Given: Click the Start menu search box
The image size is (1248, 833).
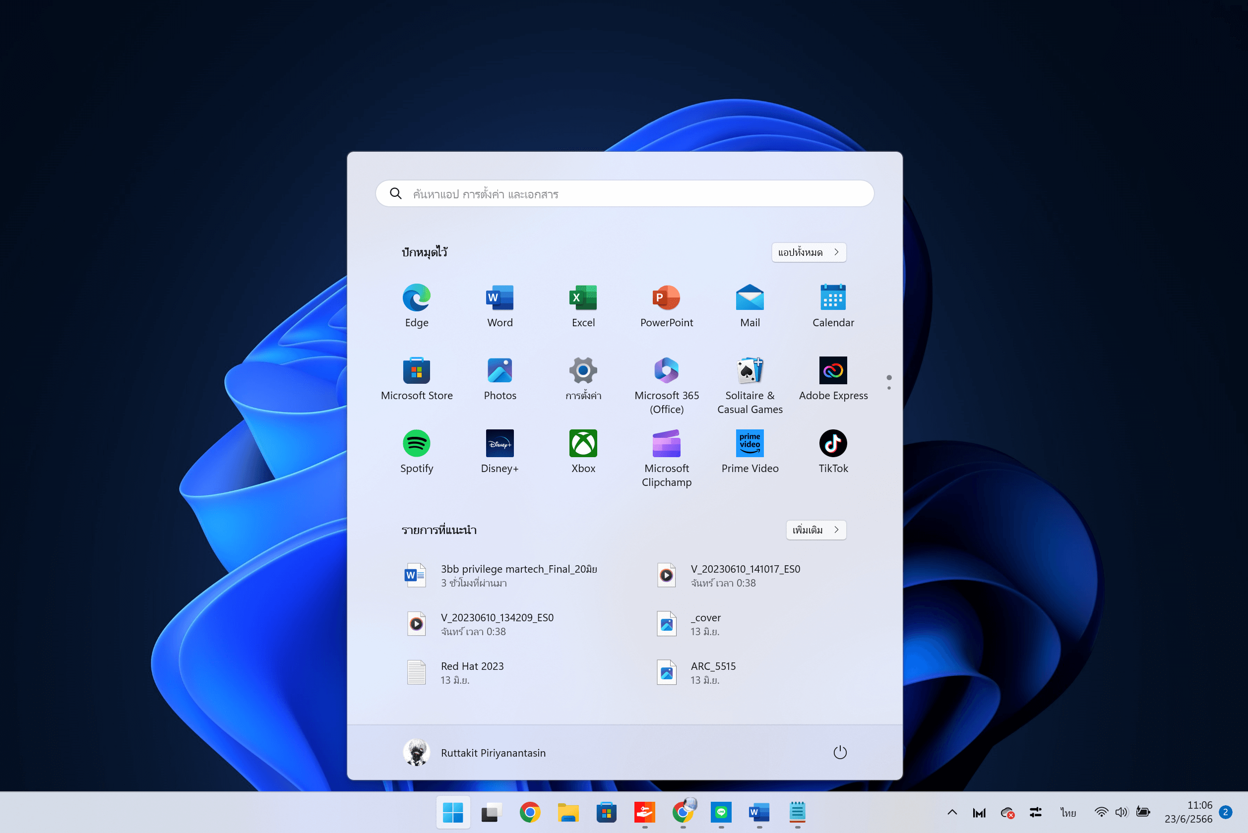Looking at the screenshot, I should (625, 193).
